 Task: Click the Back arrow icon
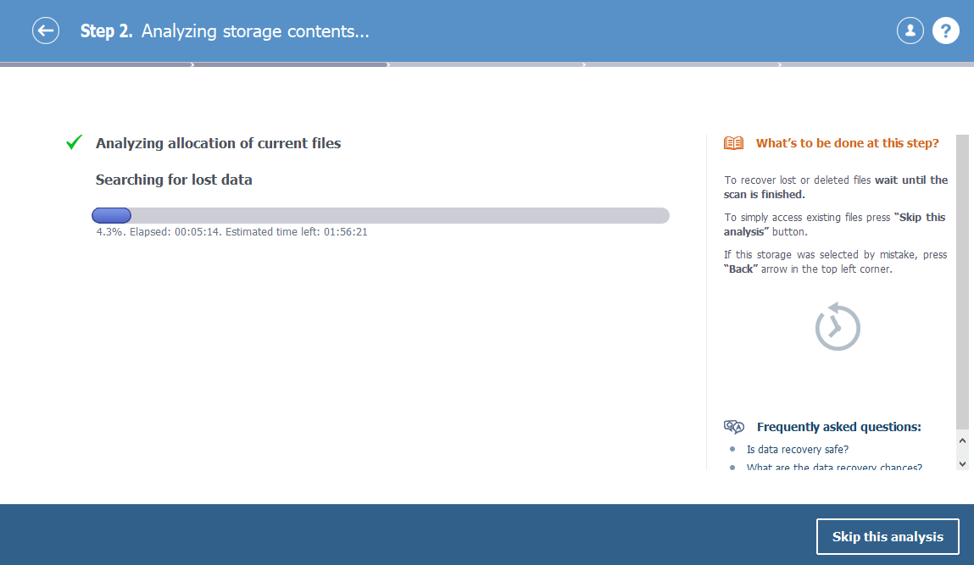click(x=46, y=30)
